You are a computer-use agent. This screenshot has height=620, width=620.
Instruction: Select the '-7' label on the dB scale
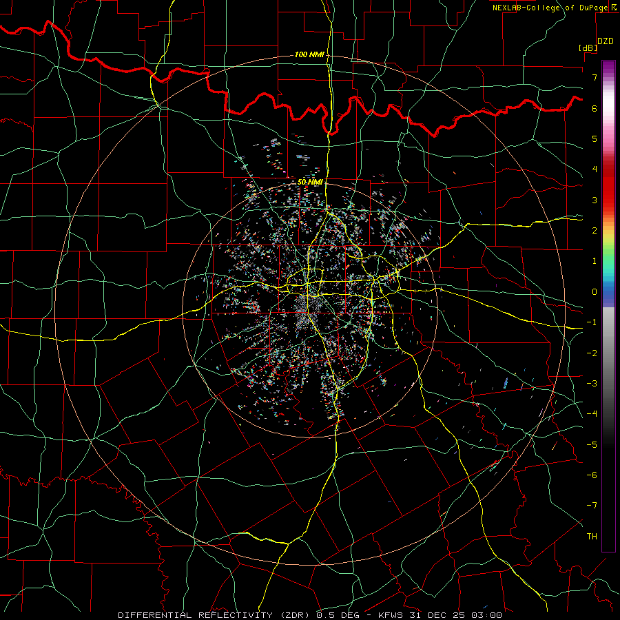(x=592, y=506)
